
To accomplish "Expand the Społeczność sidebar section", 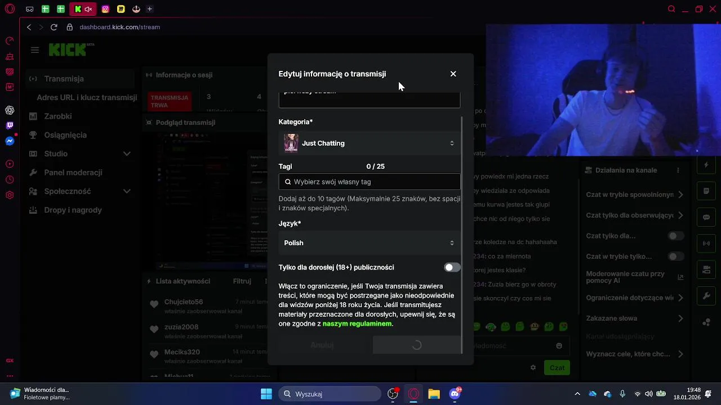I will click(127, 191).
